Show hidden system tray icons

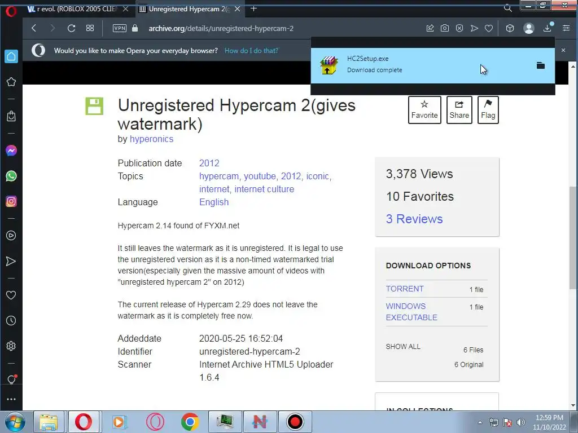coord(480,422)
